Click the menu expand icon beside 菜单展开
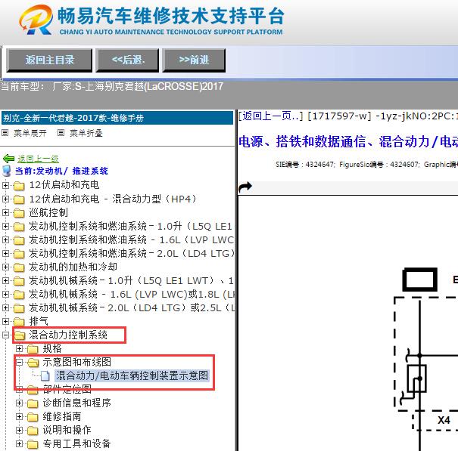 pyautogui.click(x=5, y=133)
